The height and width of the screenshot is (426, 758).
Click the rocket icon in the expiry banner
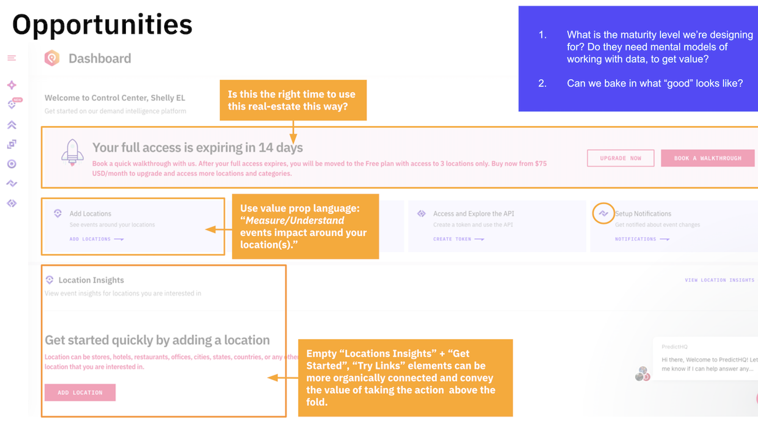[72, 152]
